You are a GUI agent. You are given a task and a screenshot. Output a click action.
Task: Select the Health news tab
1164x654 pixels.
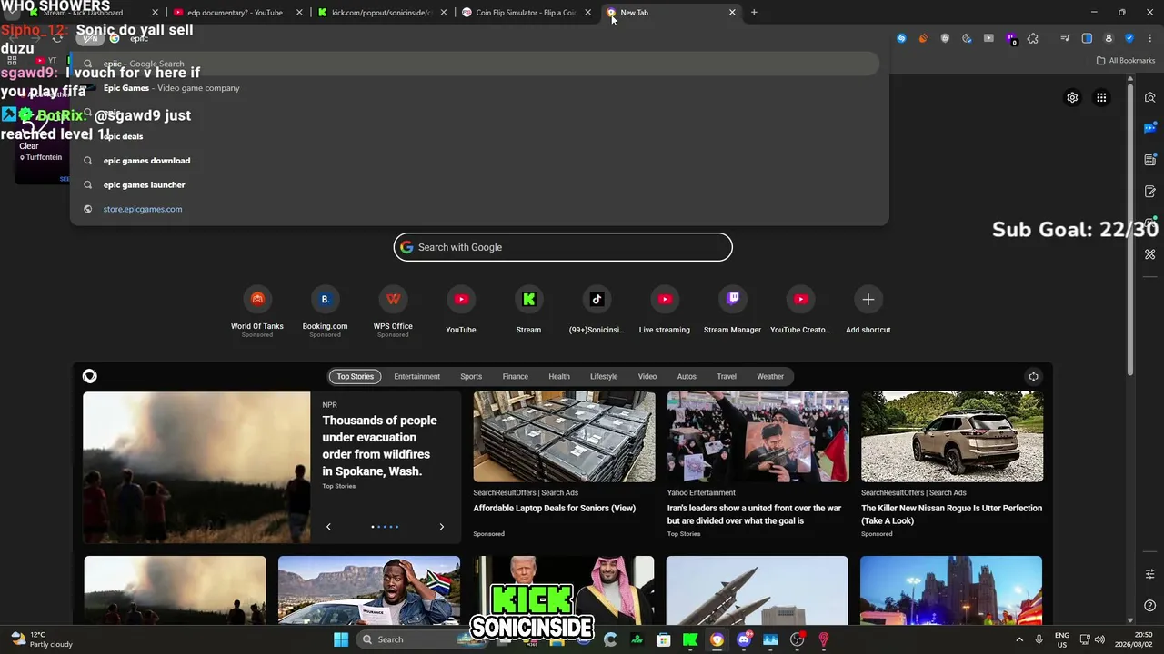pos(559,376)
